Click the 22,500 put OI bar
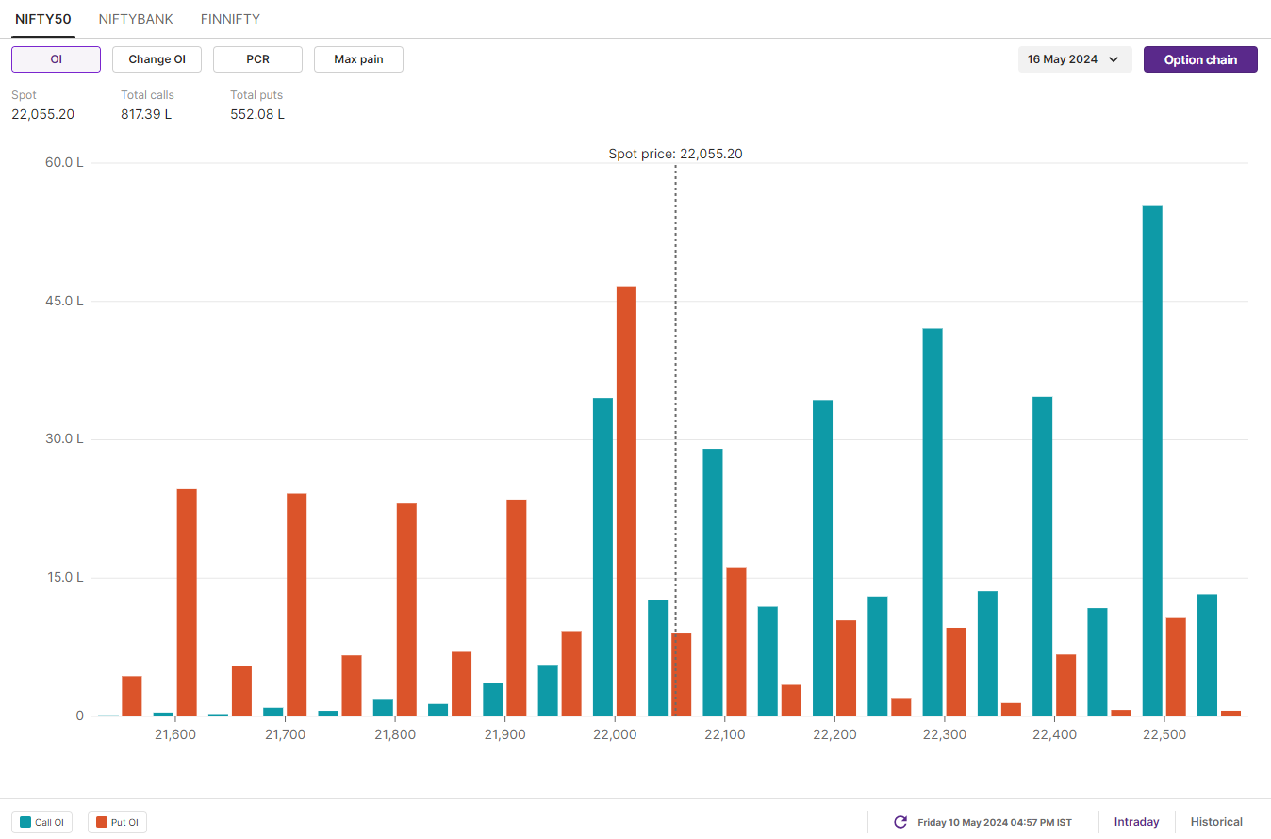Image resolution: width=1271 pixels, height=839 pixels. [x=1176, y=666]
